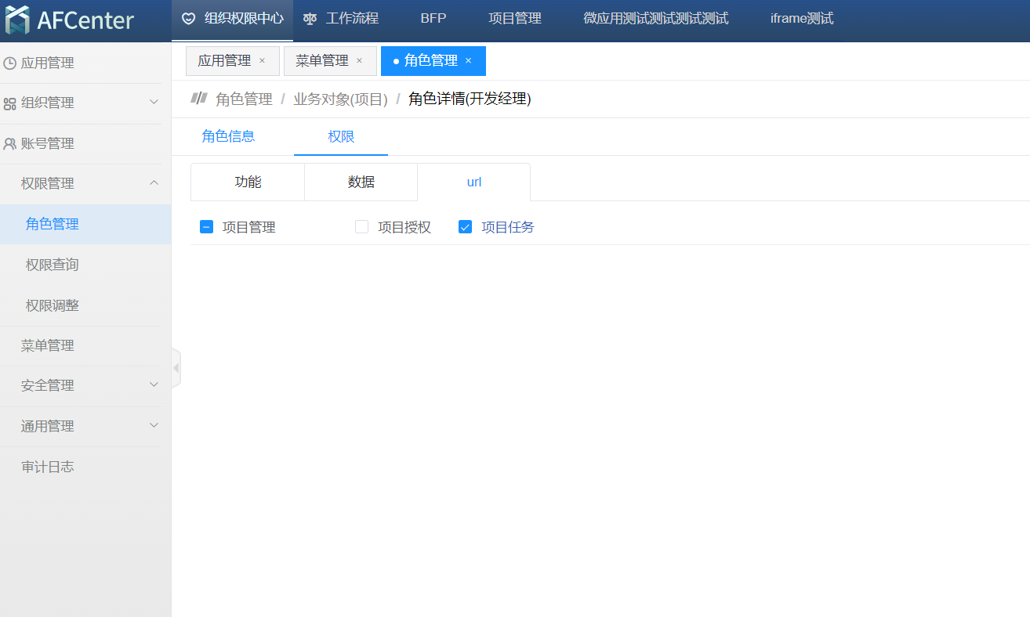The width and height of the screenshot is (1030, 617).
Task: Switch to the 角色信息 tab
Action: point(228,136)
